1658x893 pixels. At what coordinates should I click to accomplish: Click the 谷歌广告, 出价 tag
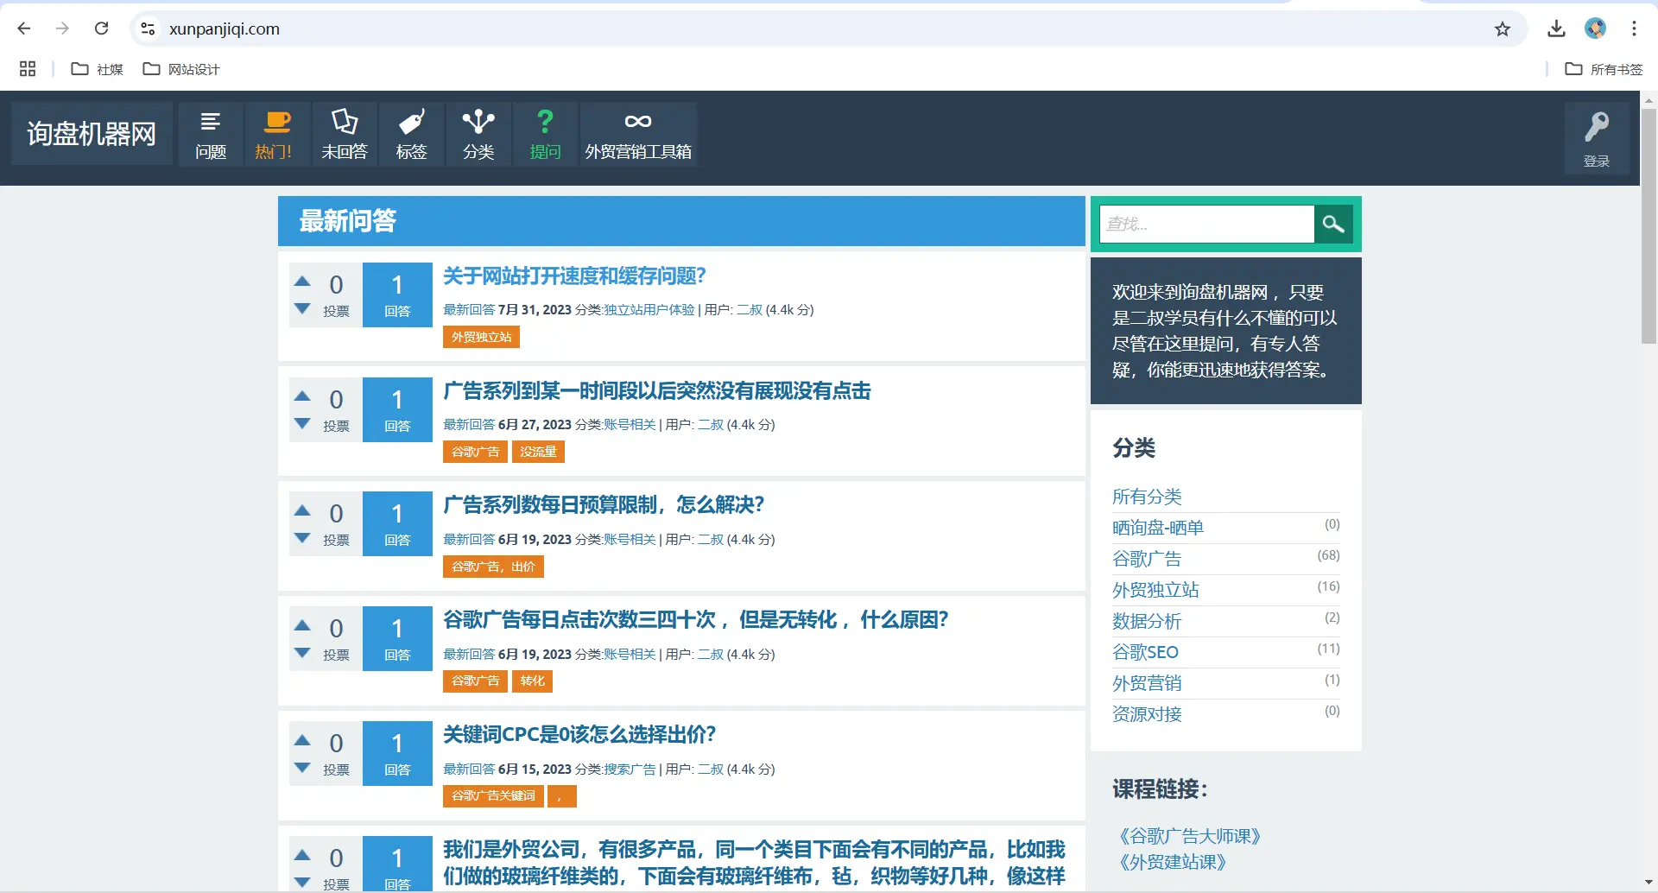tap(493, 567)
